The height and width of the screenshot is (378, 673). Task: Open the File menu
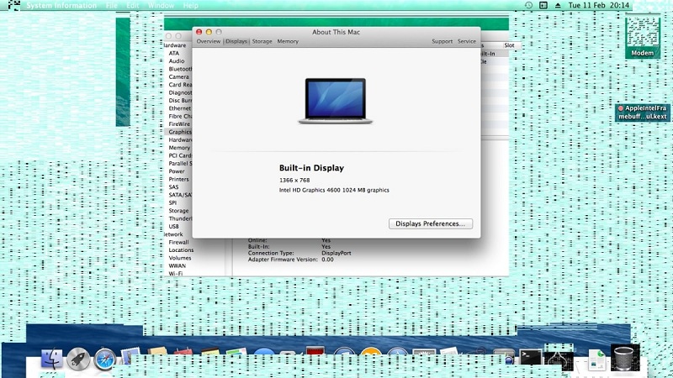(112, 5)
